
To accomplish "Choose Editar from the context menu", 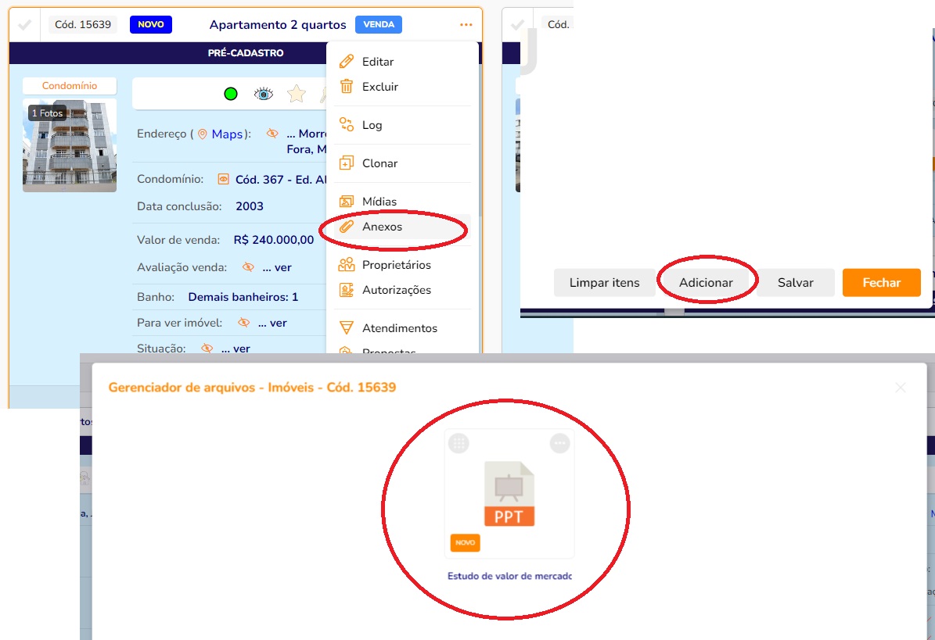I will pyautogui.click(x=378, y=62).
